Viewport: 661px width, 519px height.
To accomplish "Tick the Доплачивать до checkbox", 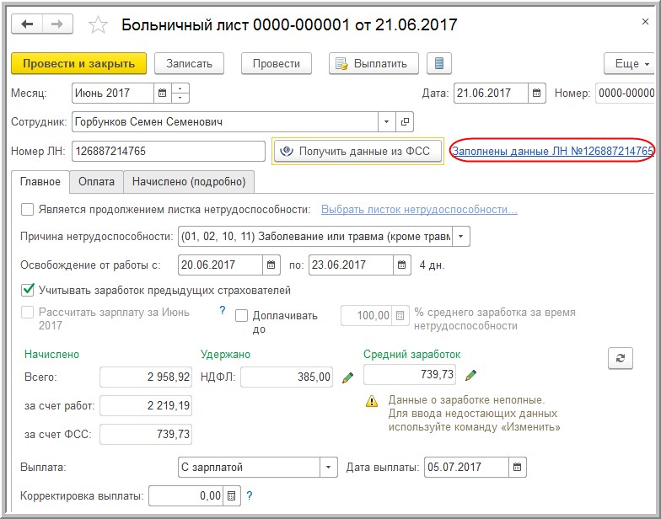I will click(241, 315).
